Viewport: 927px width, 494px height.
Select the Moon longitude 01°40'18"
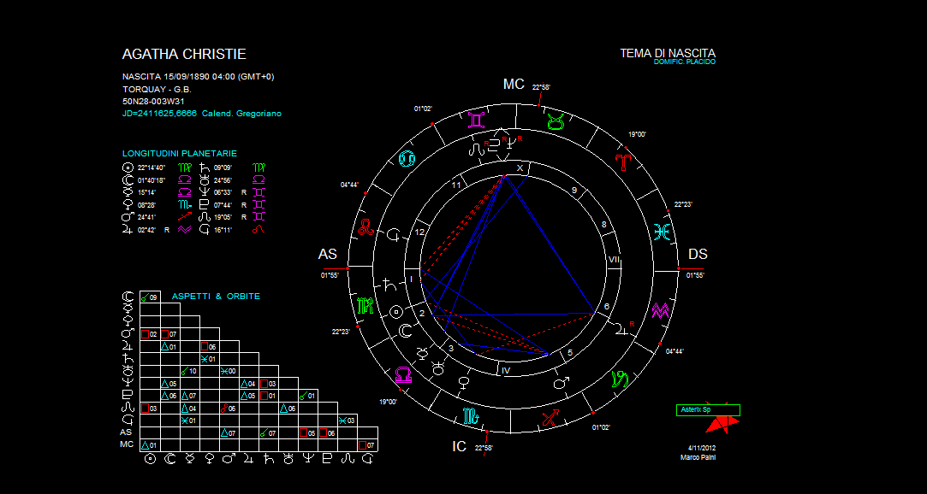[x=152, y=180]
